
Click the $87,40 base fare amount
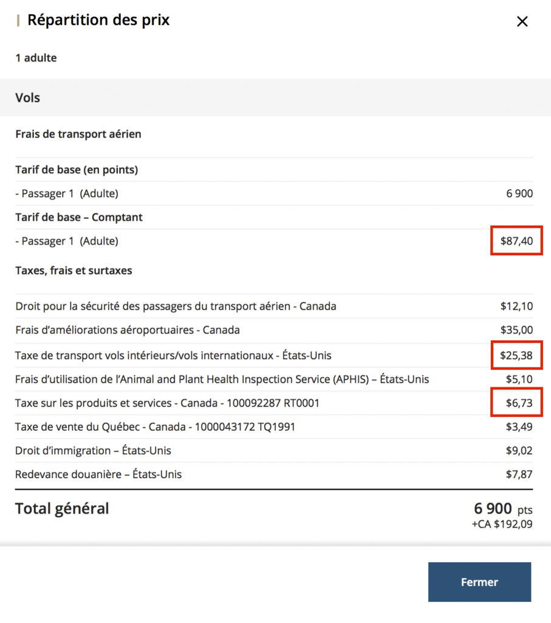pos(516,241)
